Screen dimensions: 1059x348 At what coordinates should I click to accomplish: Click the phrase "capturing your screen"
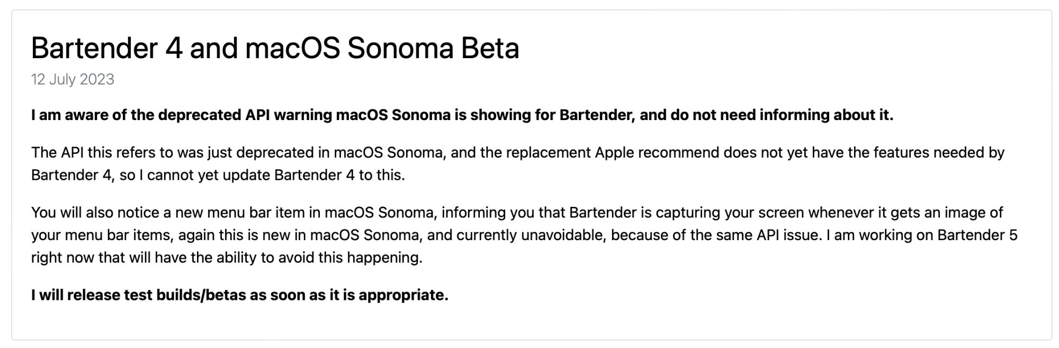729,213
